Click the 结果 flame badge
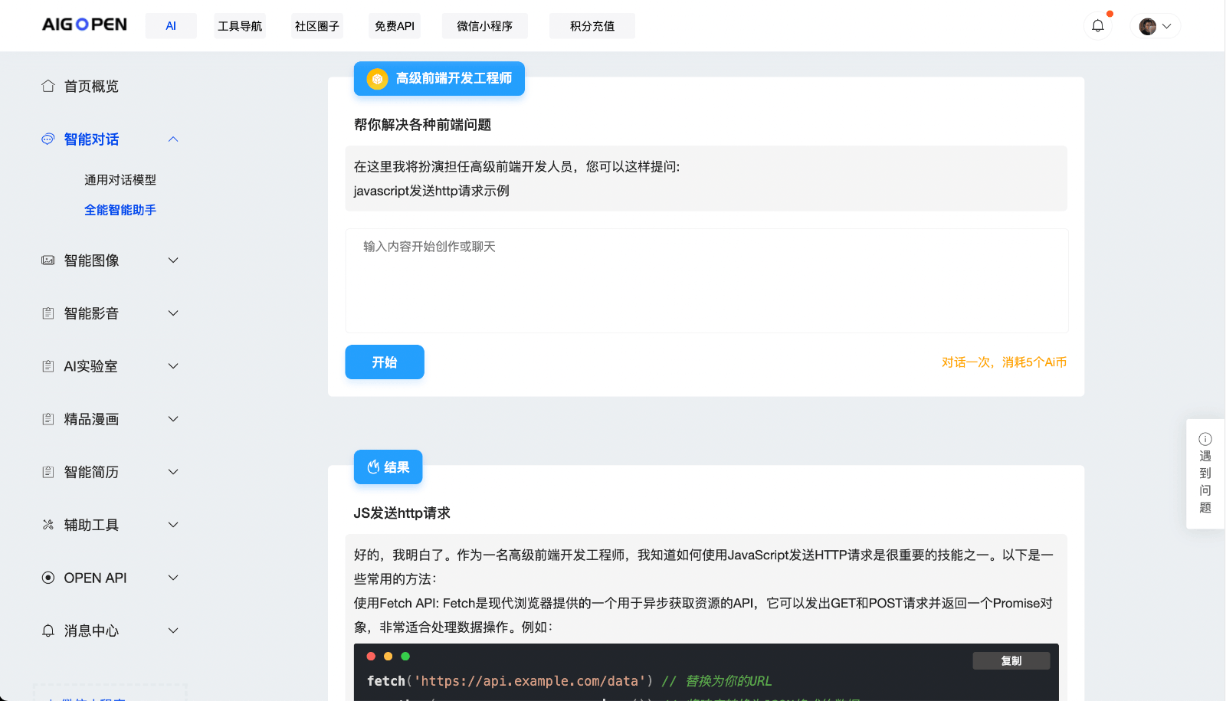Screen dimensions: 1226x701 point(373,467)
